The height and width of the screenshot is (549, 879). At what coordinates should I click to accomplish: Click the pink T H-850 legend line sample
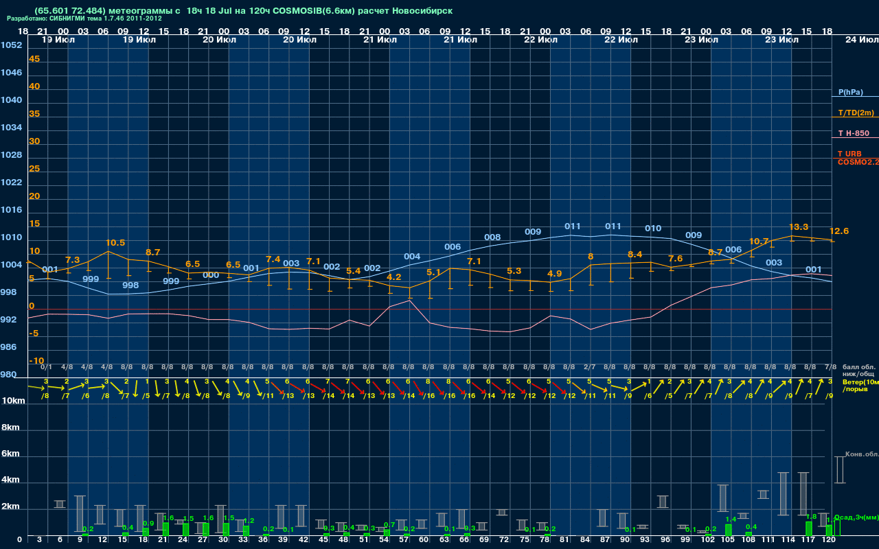tap(854, 138)
